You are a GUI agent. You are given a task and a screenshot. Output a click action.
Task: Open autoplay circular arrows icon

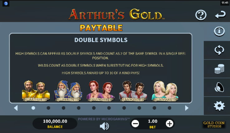(219, 50)
